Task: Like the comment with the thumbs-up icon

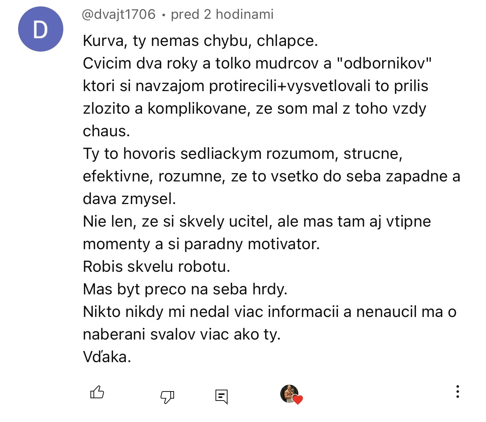Action: click(x=97, y=393)
